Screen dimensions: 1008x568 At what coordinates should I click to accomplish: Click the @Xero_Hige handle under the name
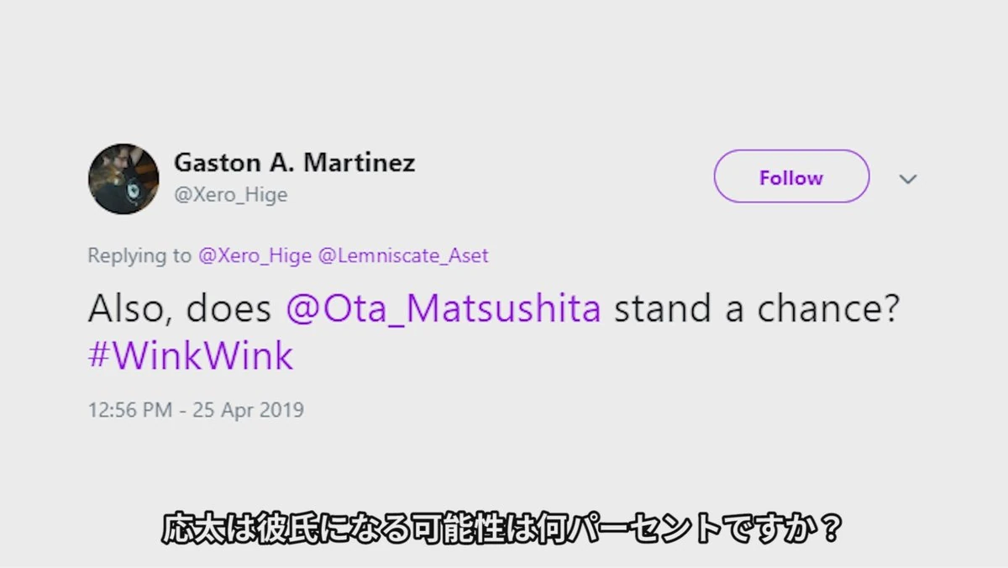(230, 195)
